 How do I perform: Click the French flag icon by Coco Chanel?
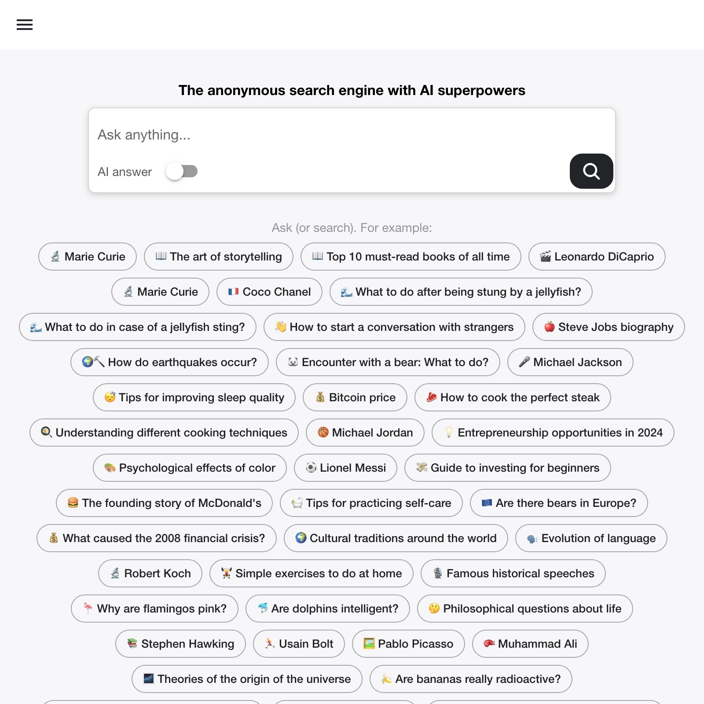tap(233, 292)
